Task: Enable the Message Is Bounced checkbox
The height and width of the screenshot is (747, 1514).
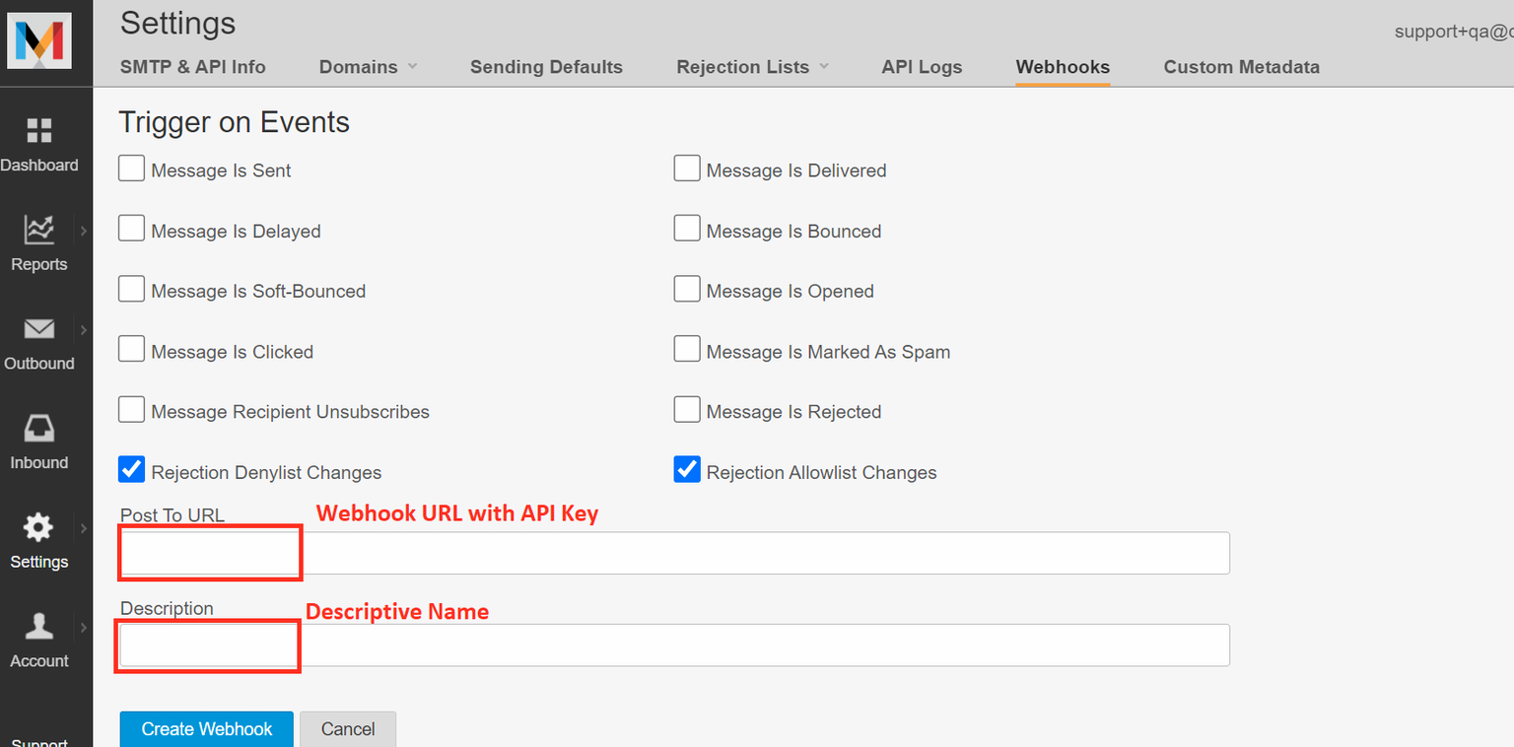Action: pyautogui.click(x=687, y=229)
